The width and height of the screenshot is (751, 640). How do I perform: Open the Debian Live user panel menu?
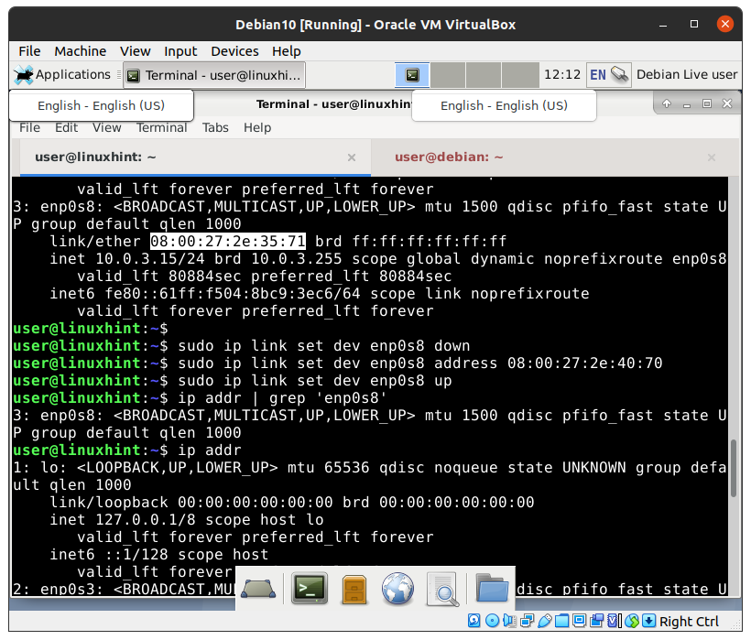pyautogui.click(x=686, y=74)
